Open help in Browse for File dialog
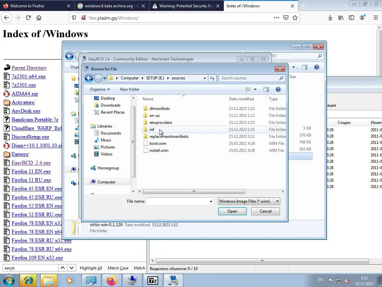 point(278,89)
